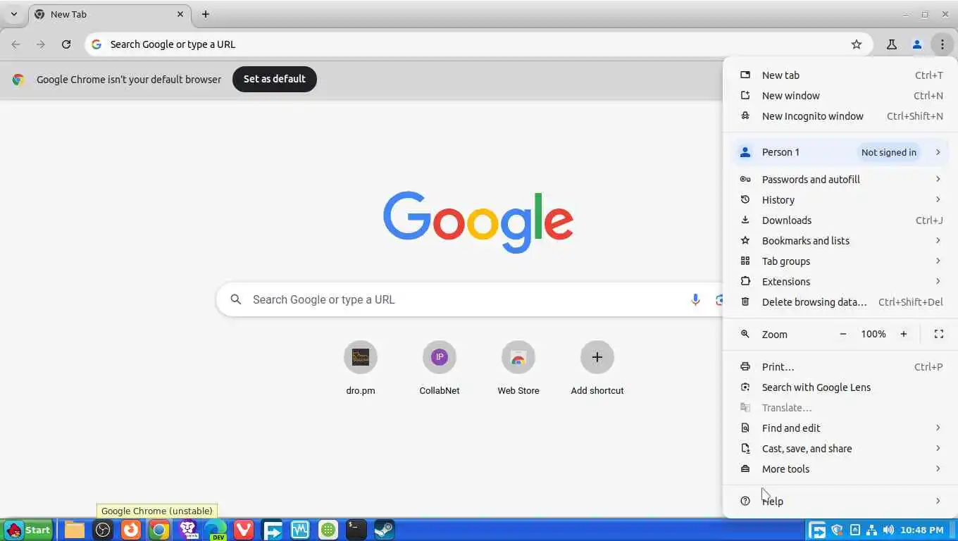Choose Search with Google Lens

tap(840, 387)
